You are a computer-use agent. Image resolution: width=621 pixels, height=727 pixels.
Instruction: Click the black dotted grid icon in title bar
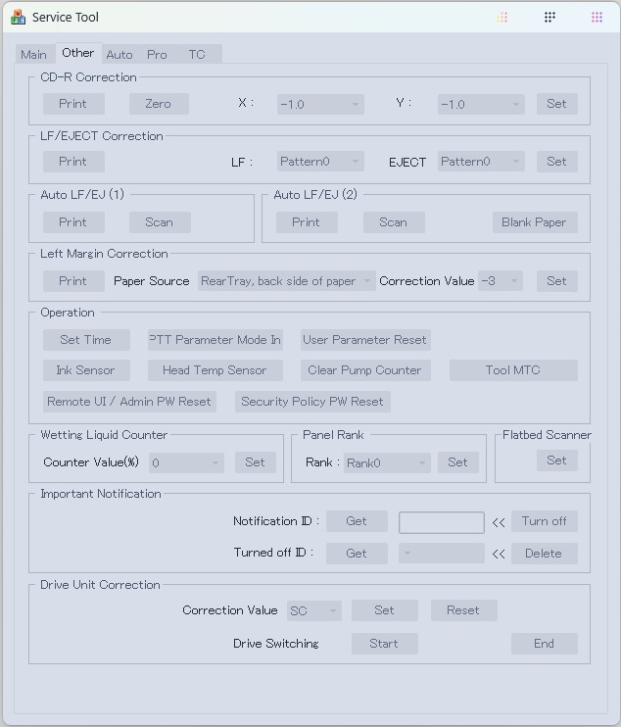[x=549, y=18]
